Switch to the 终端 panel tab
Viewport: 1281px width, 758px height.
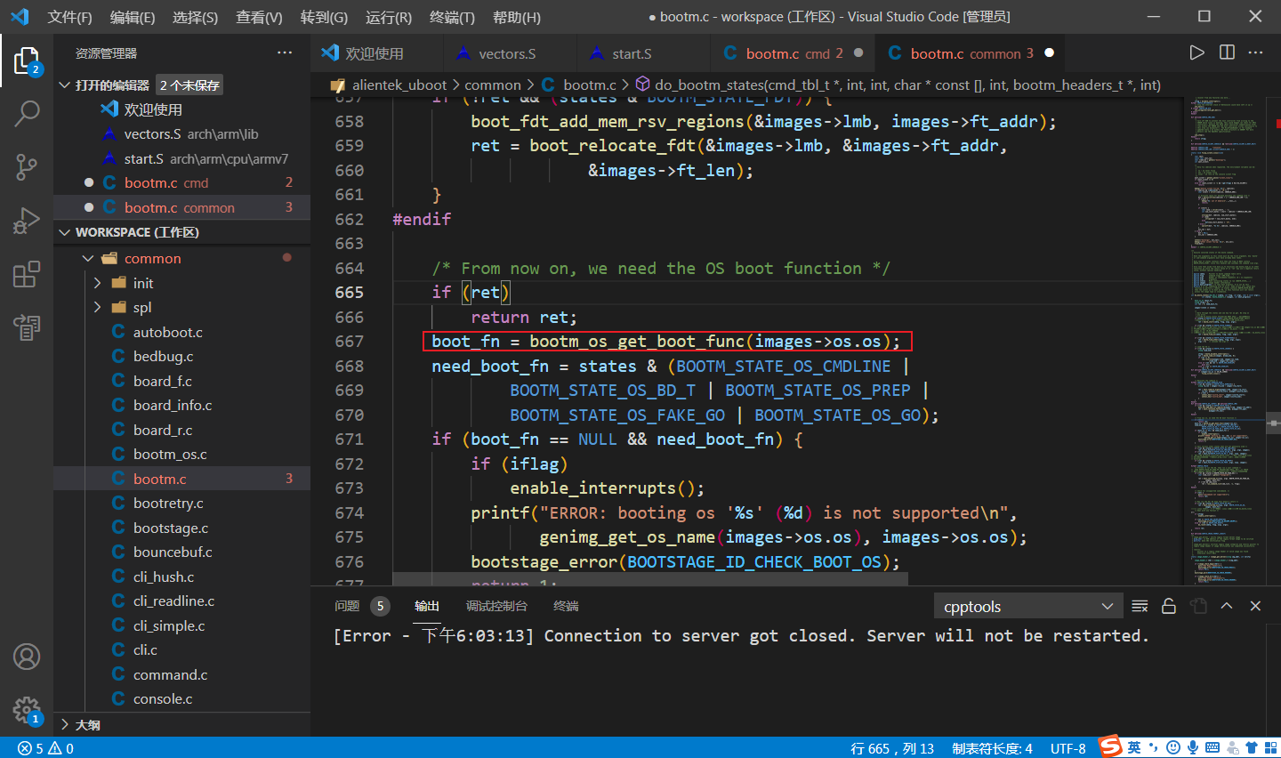coord(566,606)
